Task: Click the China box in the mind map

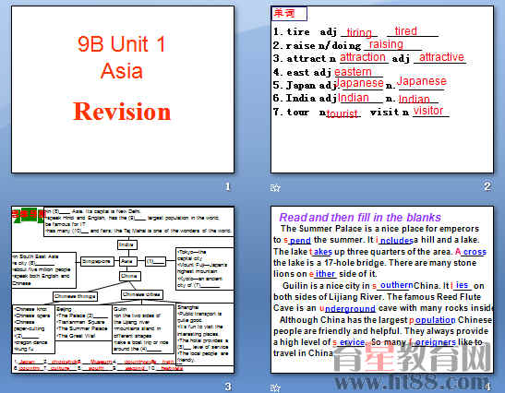Action: (x=129, y=276)
